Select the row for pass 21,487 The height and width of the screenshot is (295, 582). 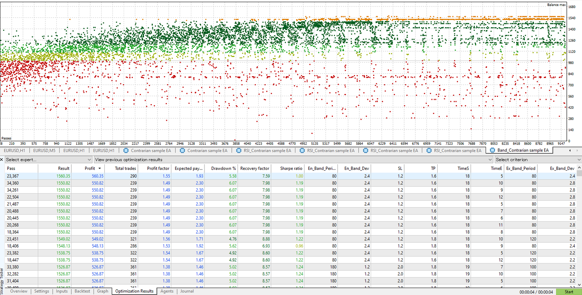click(291, 204)
